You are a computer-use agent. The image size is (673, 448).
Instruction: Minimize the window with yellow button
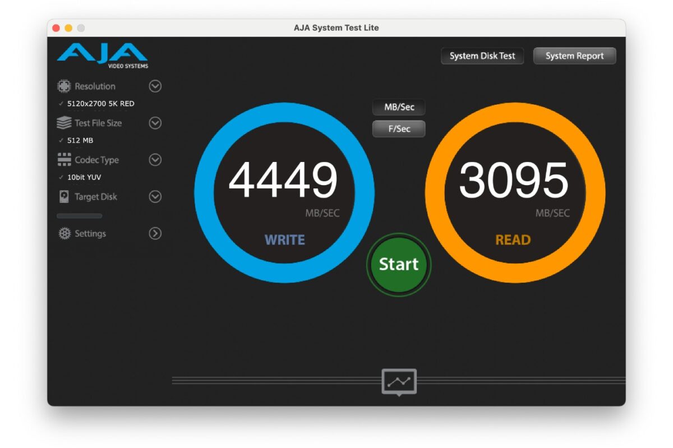[x=68, y=28]
